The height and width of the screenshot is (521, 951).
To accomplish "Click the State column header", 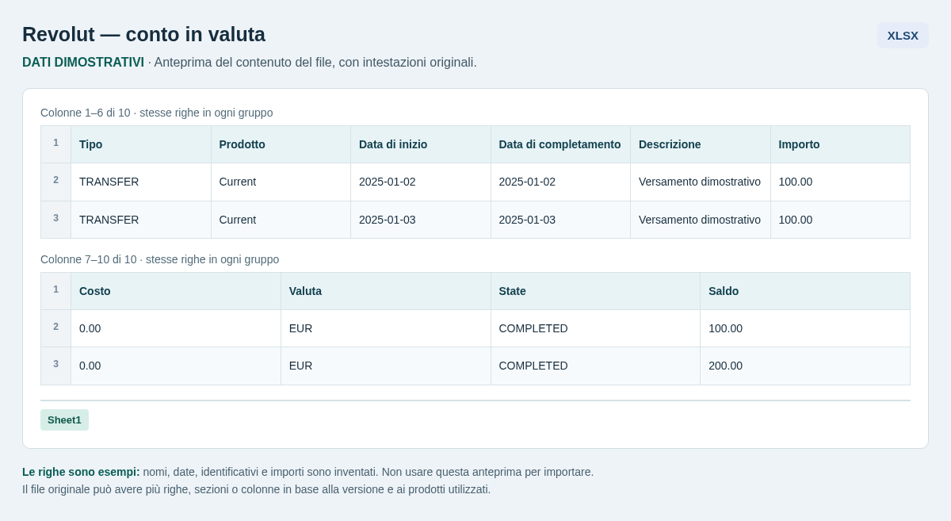I will click(595, 291).
